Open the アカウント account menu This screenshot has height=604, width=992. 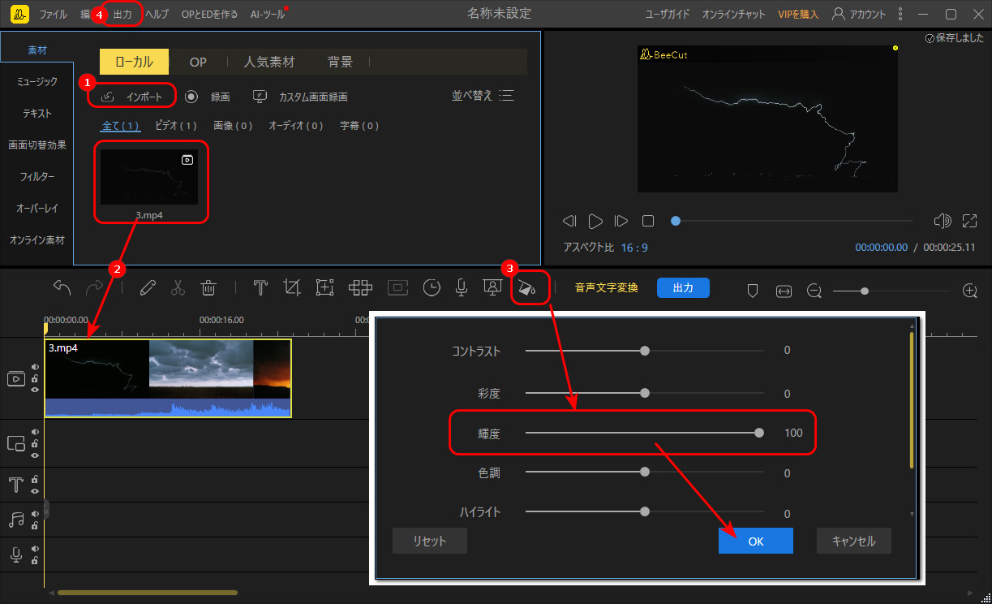tap(859, 14)
